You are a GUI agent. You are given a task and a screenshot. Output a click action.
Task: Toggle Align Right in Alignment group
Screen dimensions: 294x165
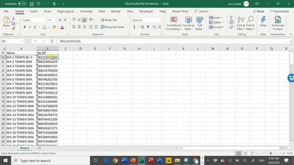click(85, 27)
